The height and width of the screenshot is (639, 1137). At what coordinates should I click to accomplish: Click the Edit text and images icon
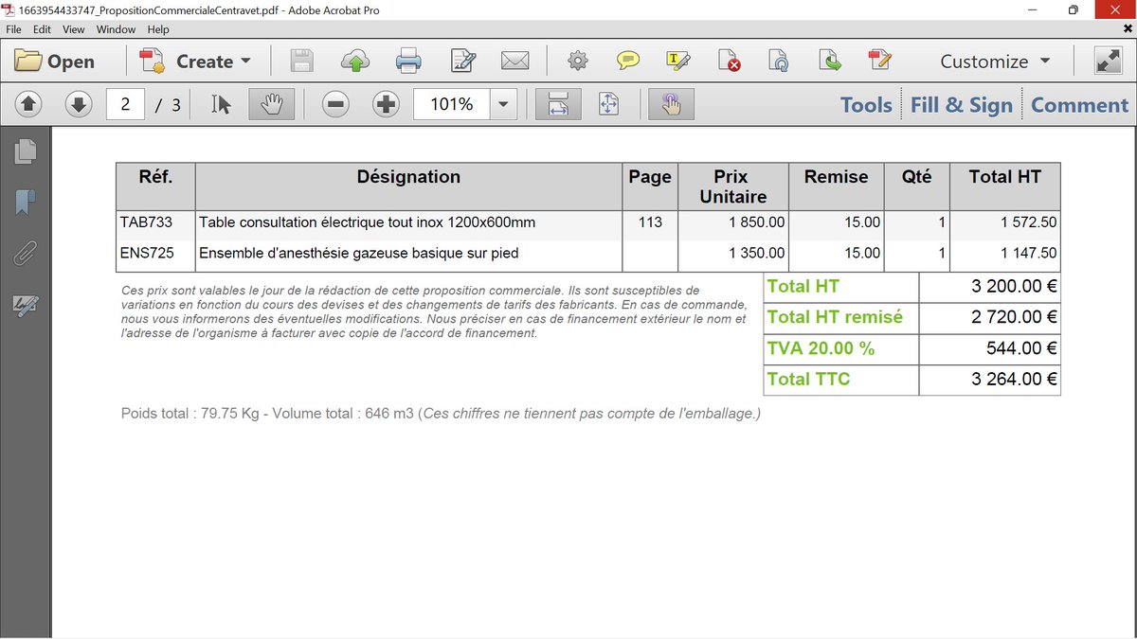coord(462,62)
